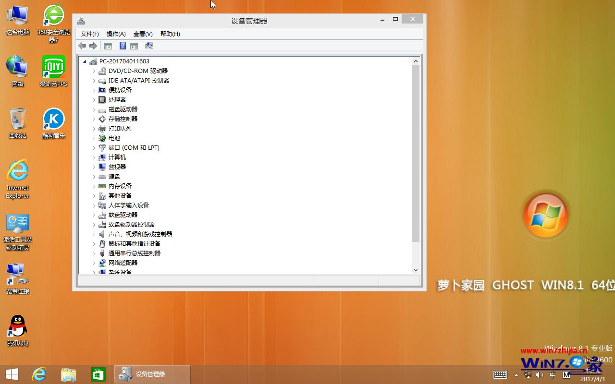The width and height of the screenshot is (615, 384).
Task: Open the 查看 menu
Action: click(143, 34)
